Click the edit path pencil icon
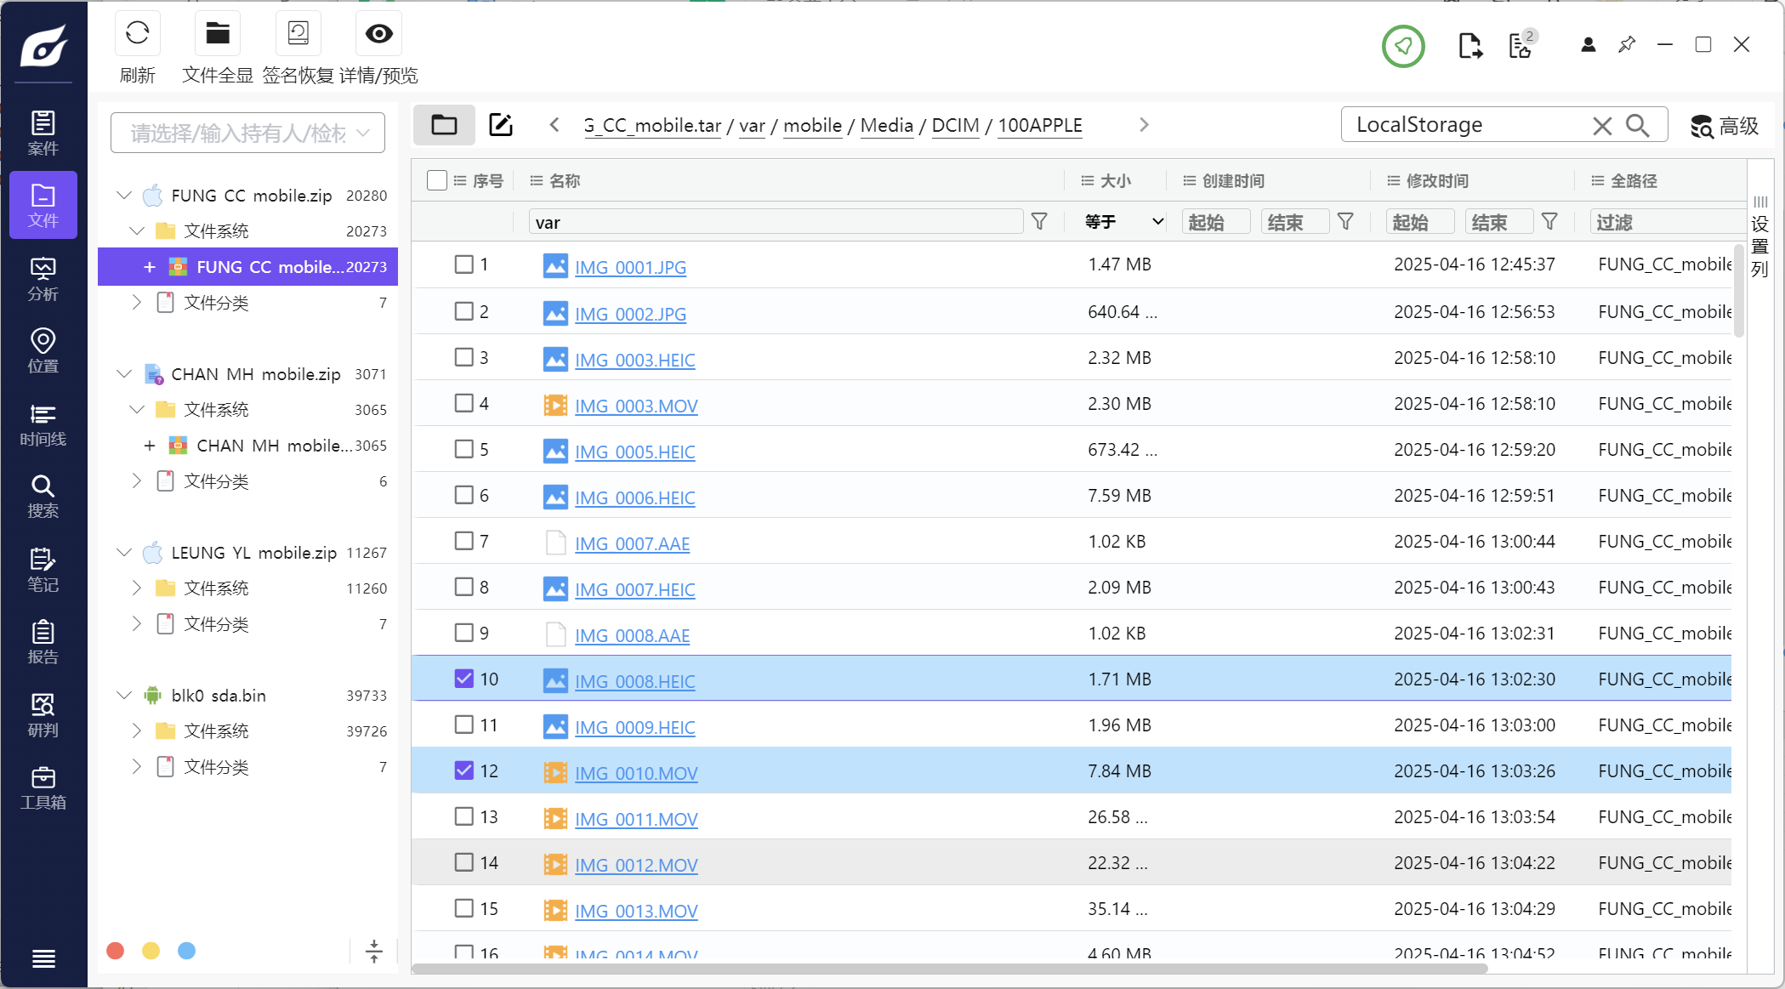The image size is (1785, 989). tap(501, 125)
